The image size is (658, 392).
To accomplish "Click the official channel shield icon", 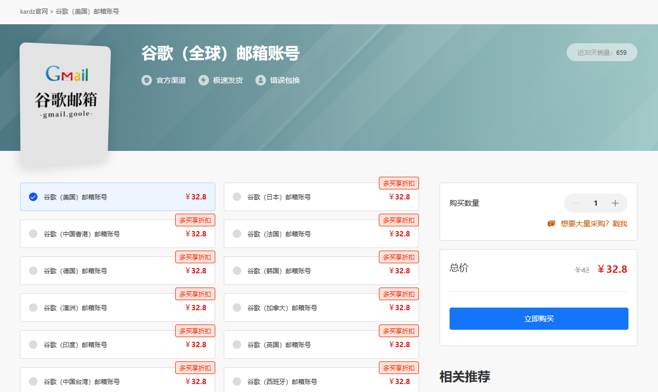I will coord(147,80).
